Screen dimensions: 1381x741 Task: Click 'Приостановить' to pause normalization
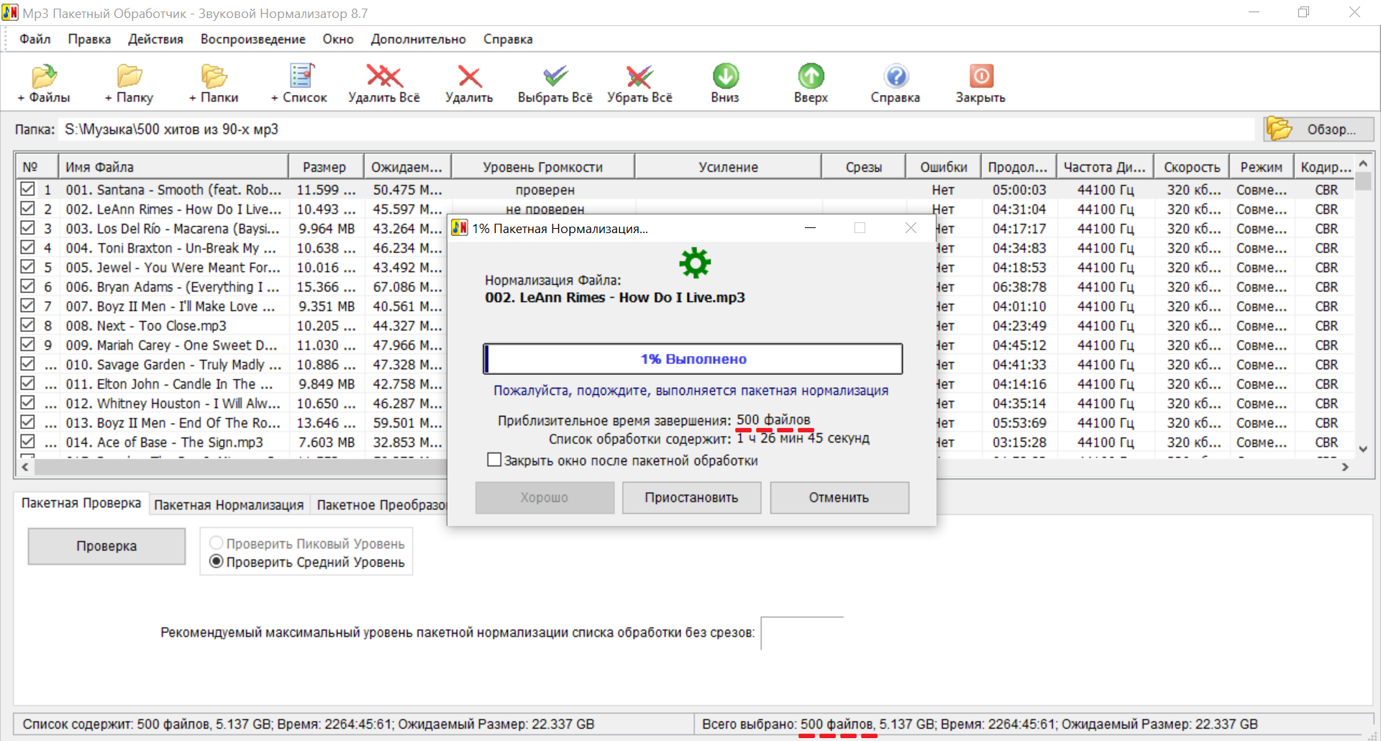(691, 497)
